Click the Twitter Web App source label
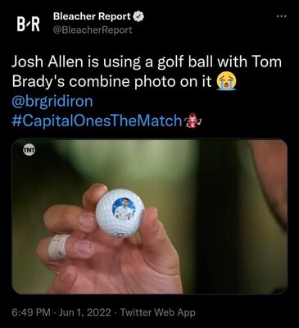 coord(158,312)
